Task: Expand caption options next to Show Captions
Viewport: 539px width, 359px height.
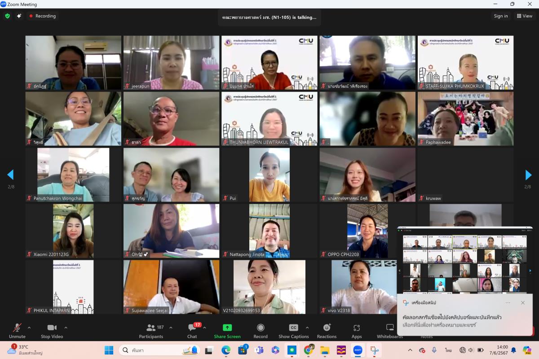Action: [307, 328]
